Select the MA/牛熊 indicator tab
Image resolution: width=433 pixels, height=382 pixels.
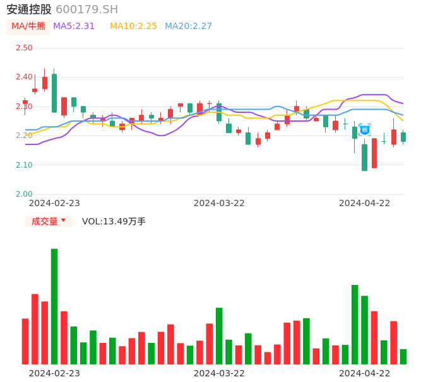(28, 26)
